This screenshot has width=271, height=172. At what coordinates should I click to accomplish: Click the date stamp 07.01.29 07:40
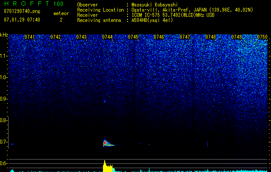point(22,20)
